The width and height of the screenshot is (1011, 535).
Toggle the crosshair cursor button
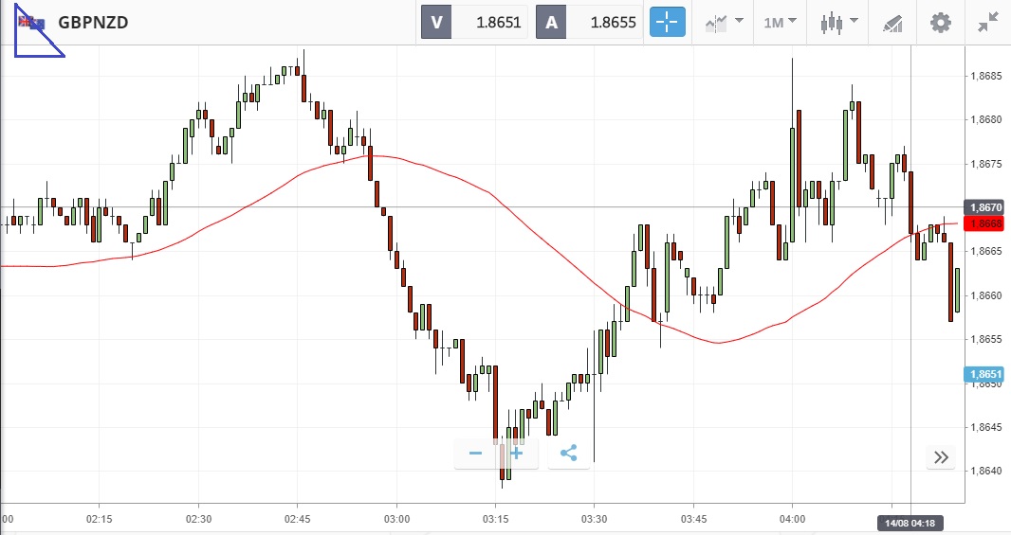coord(667,22)
